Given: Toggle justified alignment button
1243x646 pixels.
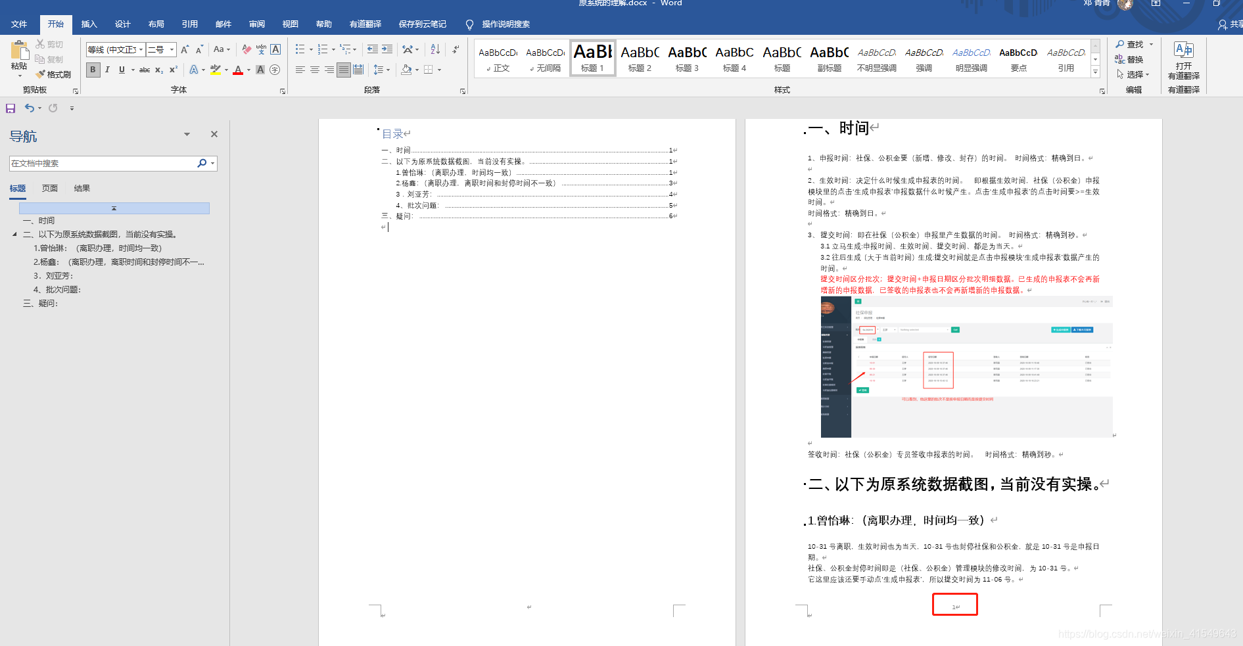Looking at the screenshot, I should 344,70.
